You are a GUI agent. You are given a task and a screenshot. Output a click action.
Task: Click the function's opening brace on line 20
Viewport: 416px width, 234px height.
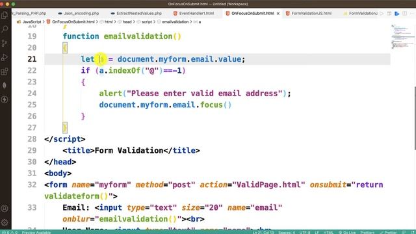65,47
